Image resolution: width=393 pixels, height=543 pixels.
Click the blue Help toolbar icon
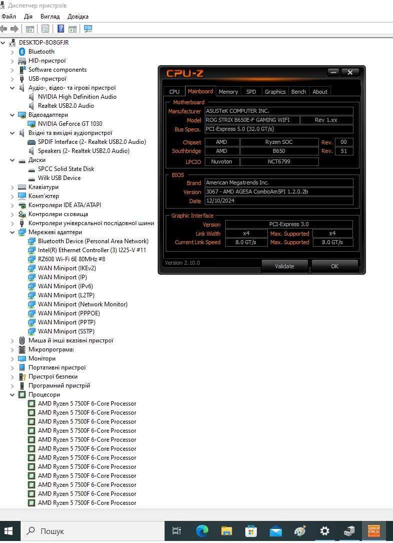61,29
